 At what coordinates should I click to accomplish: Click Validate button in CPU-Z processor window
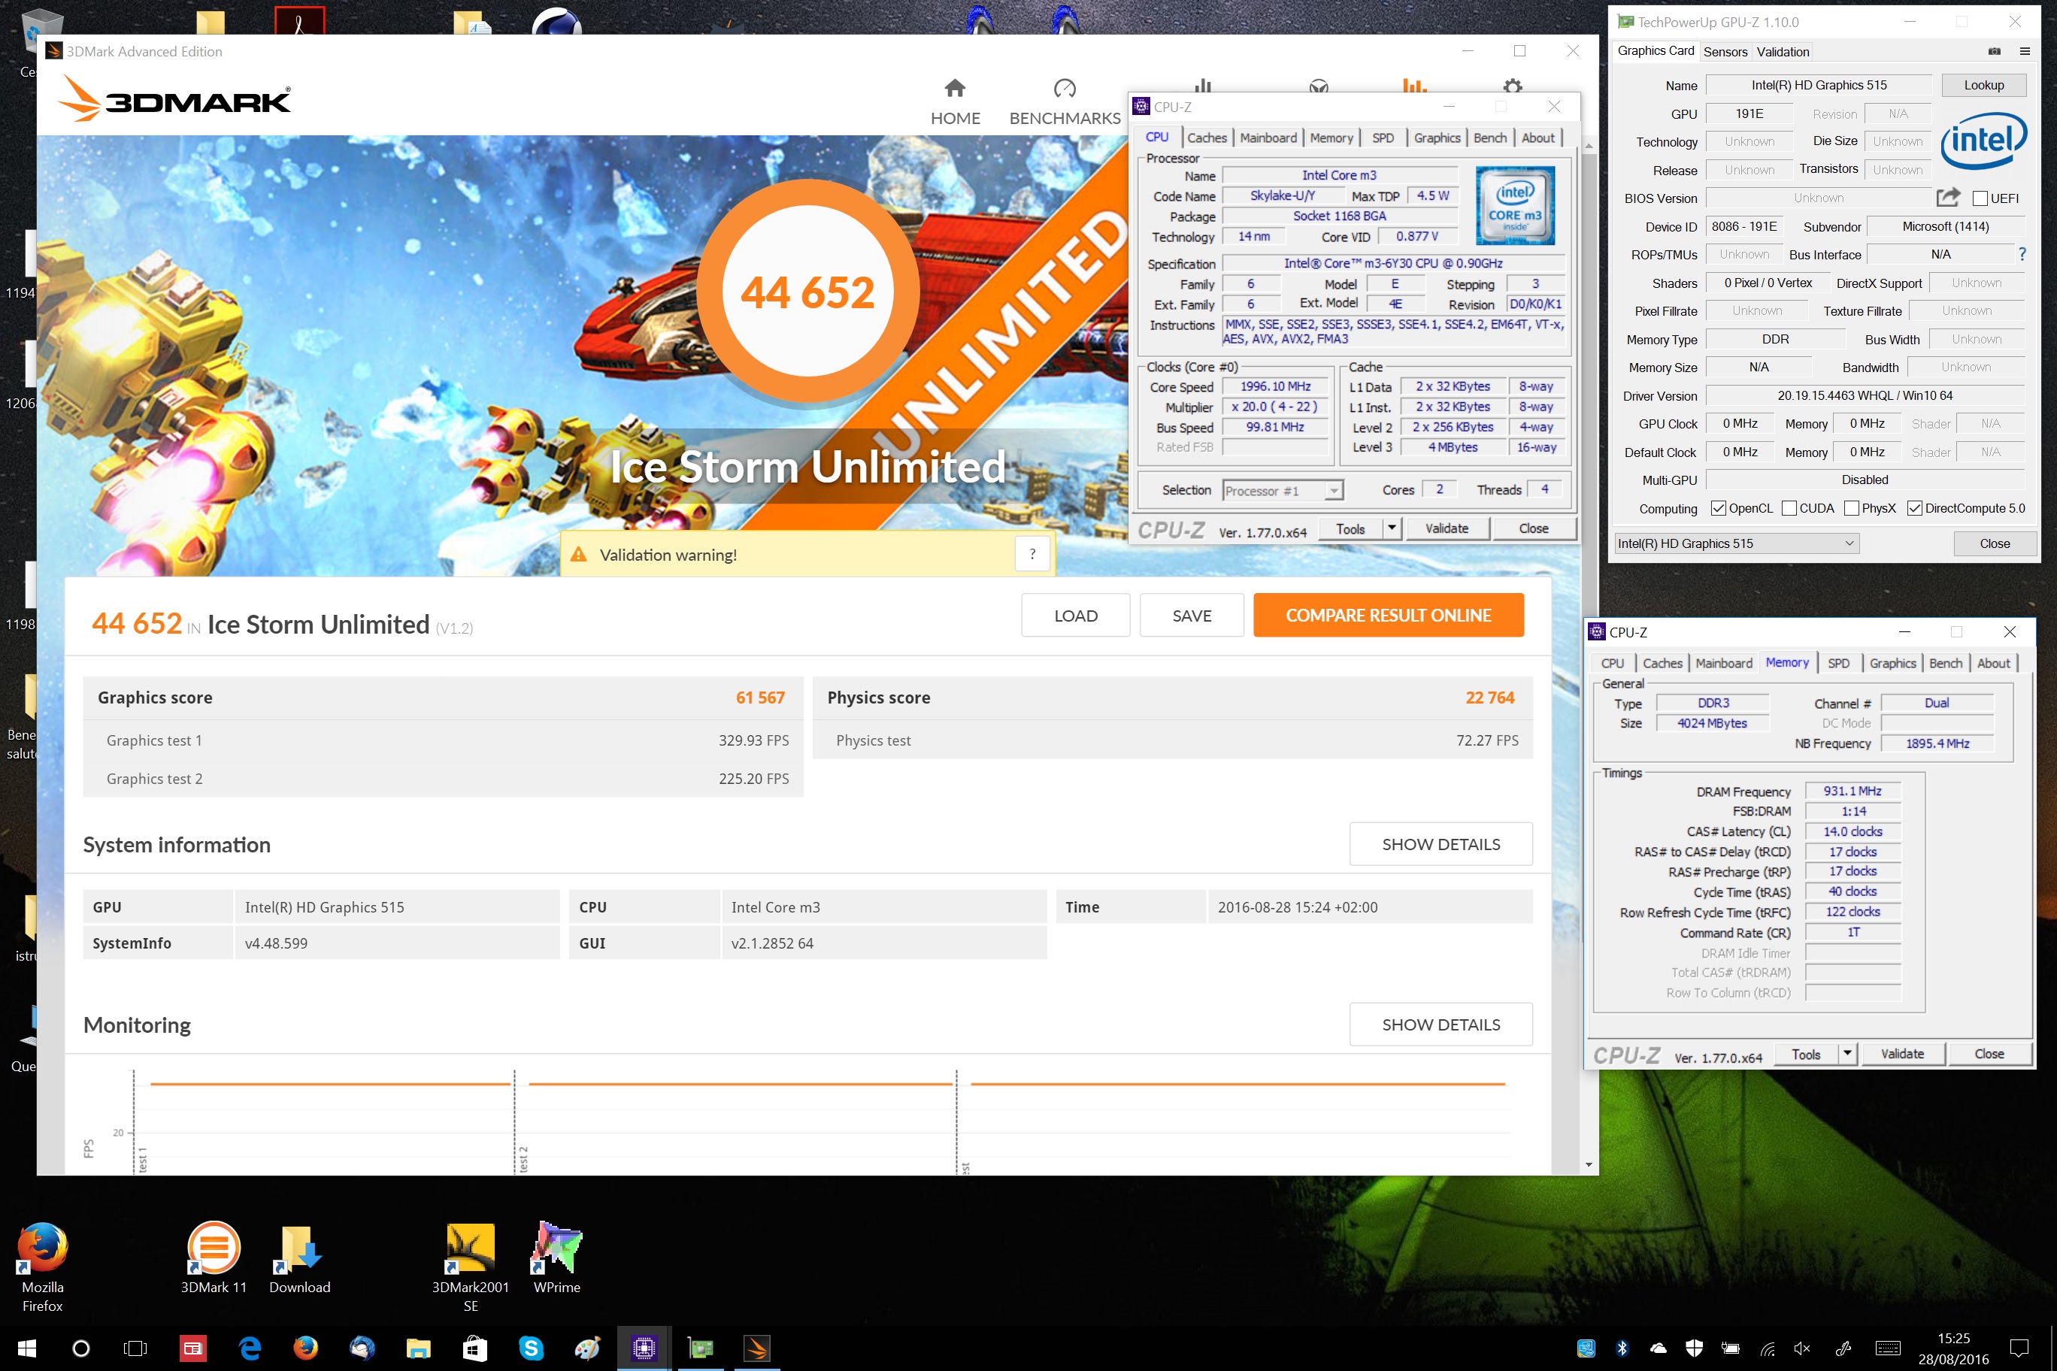(x=1447, y=528)
